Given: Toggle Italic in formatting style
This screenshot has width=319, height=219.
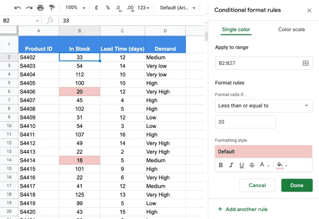Looking at the screenshot, I should pos(231,165).
